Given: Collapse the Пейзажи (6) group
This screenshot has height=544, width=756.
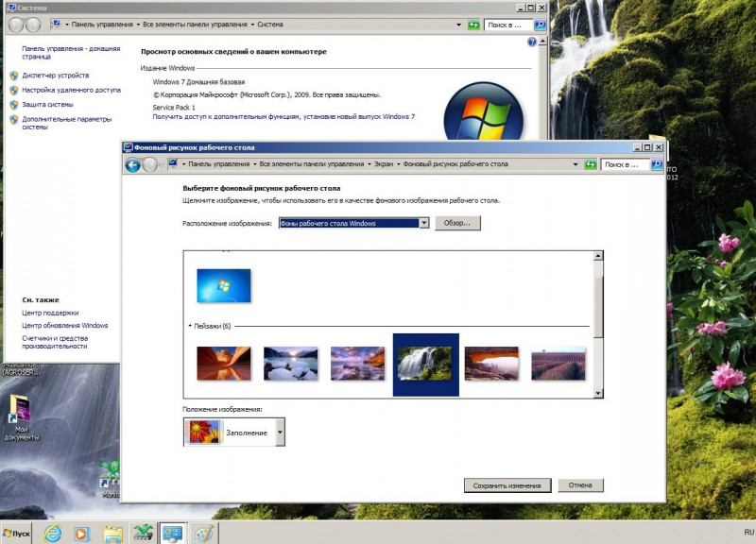Looking at the screenshot, I should [x=189, y=327].
